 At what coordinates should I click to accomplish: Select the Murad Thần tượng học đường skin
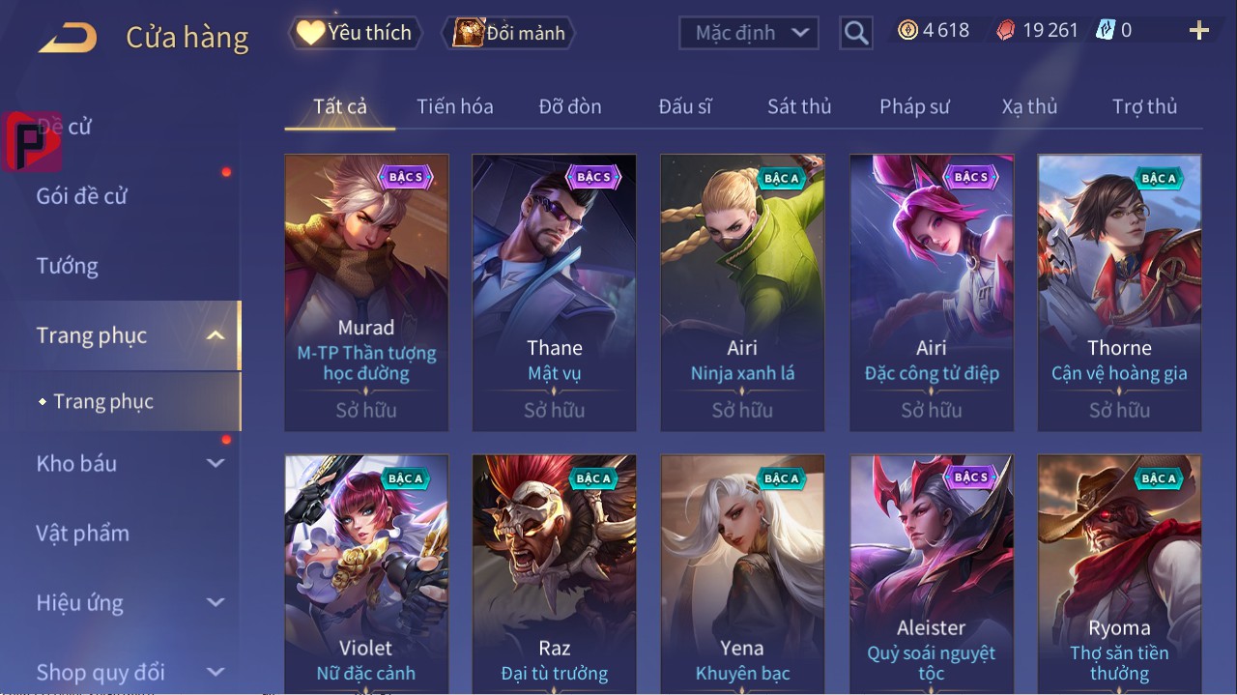pyautogui.click(x=366, y=292)
